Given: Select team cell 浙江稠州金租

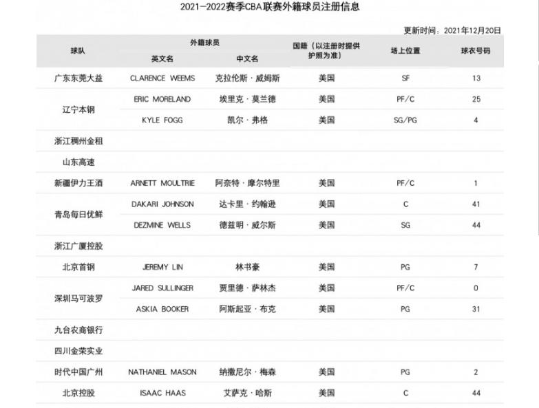Looking at the screenshot, I should point(78,141).
